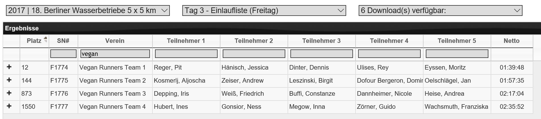Viewport: 541px width, 119px height.
Task: Expand the Vegan Runners Team 4 row
Action: point(9,106)
